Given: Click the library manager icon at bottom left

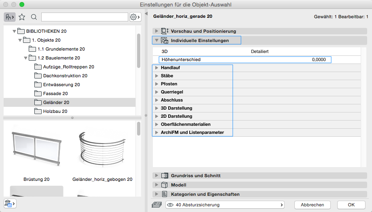Looking at the screenshot, I should [9, 204].
